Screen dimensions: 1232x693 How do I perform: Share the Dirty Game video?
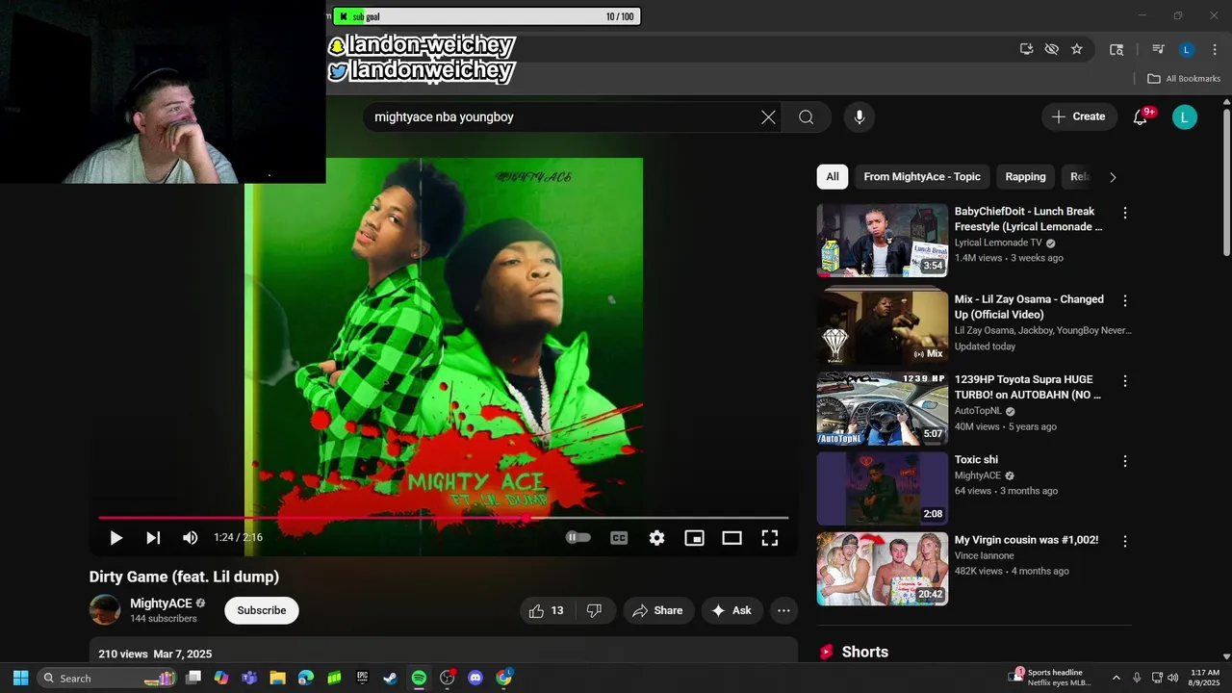[658, 610]
